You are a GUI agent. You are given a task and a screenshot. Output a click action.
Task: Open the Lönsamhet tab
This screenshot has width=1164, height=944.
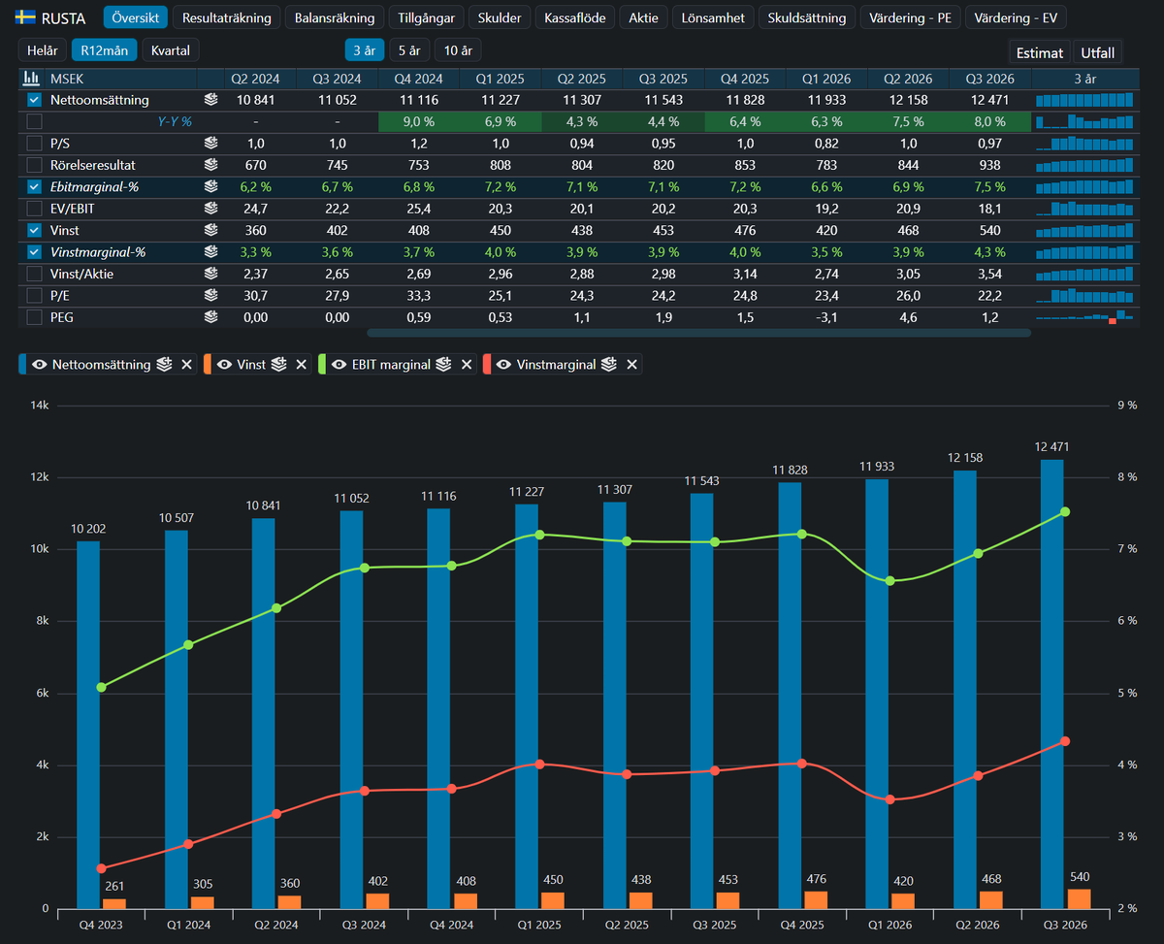pyautogui.click(x=713, y=17)
